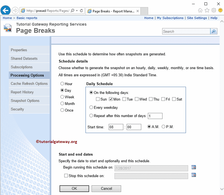
Task: Open the Properties sidebar page
Action: 29,50
